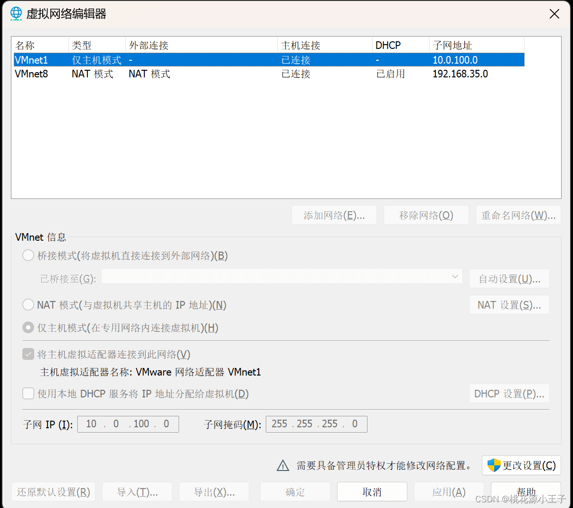Click 导出 to export settings
The height and width of the screenshot is (508, 573).
coord(214,492)
